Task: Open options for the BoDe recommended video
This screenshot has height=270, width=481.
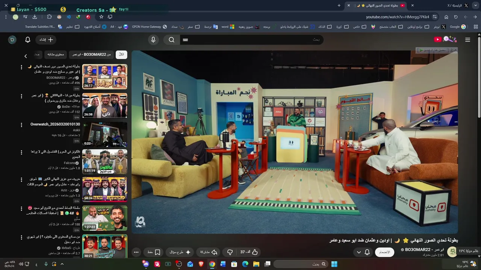Action: tap(21, 96)
